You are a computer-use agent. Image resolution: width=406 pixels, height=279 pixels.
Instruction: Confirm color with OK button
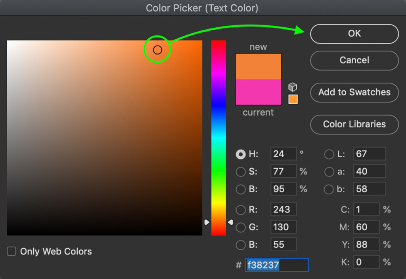354,34
